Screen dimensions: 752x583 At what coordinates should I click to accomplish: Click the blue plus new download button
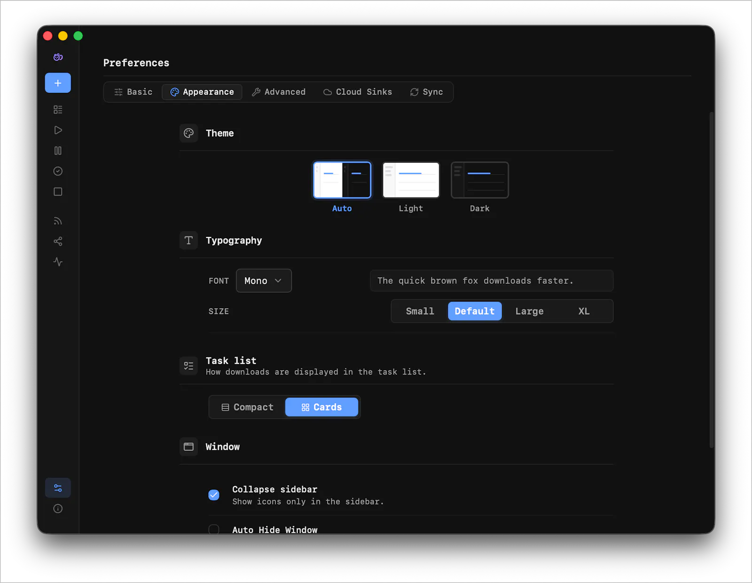58,83
